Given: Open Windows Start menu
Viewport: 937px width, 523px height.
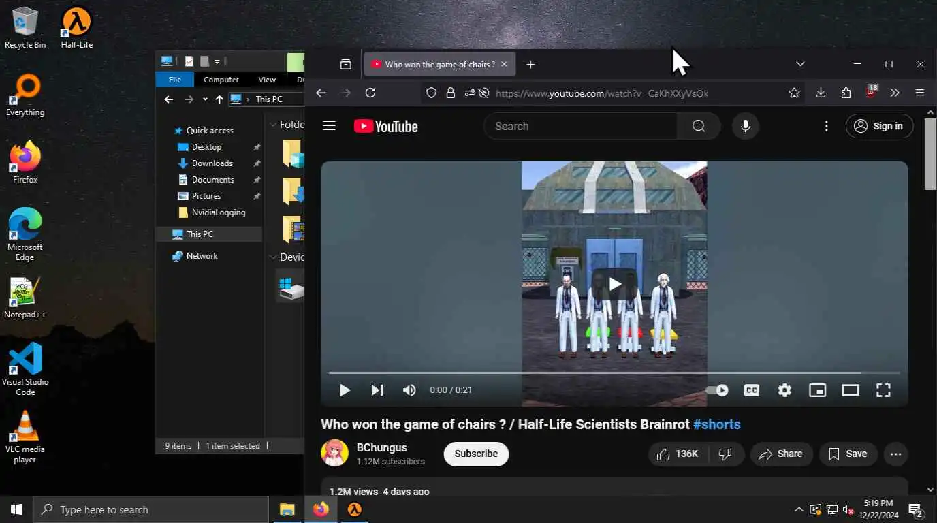Looking at the screenshot, I should coord(16,509).
